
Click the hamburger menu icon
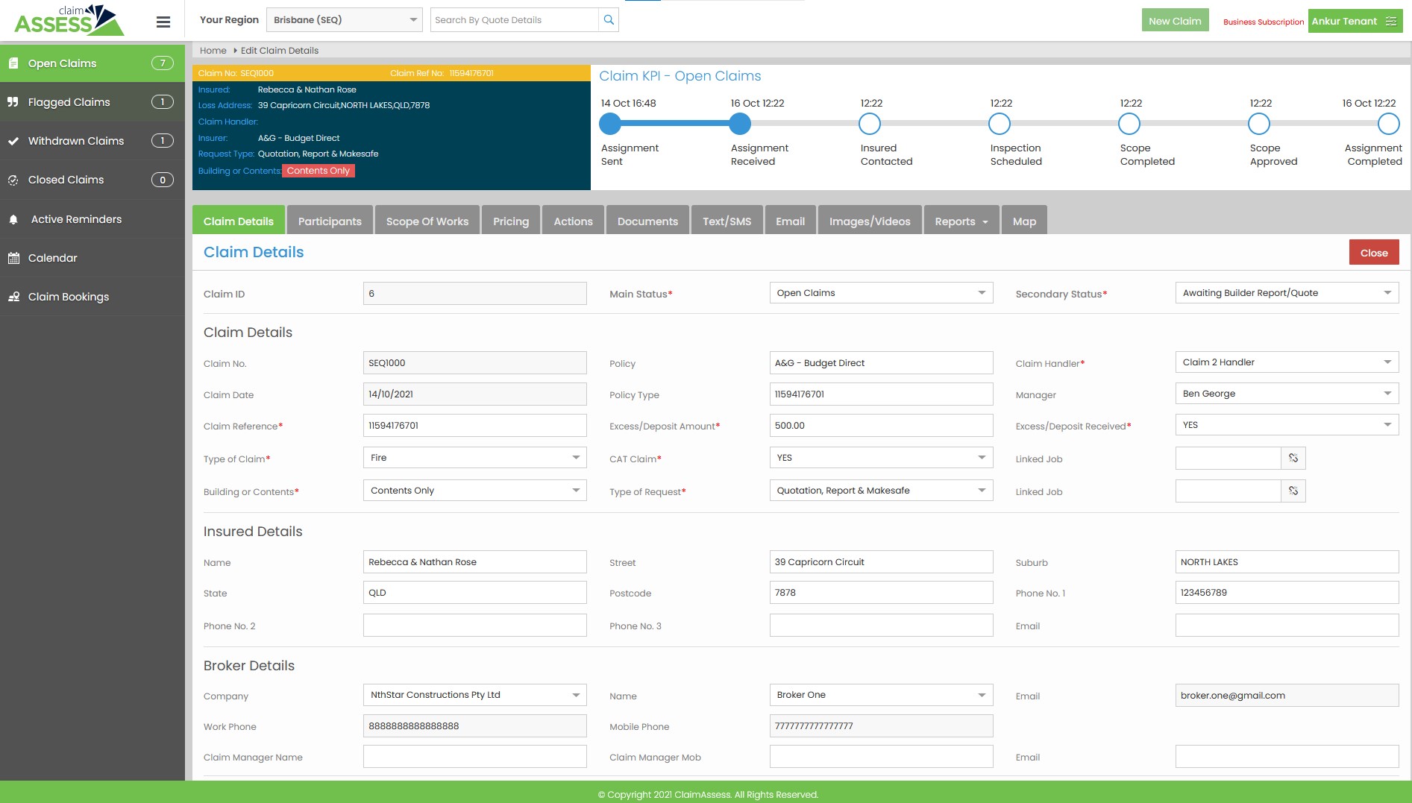(x=163, y=22)
